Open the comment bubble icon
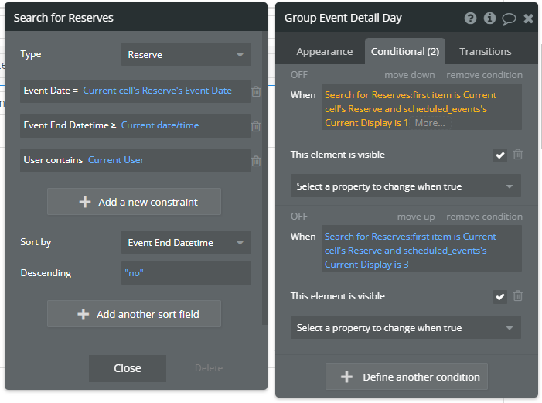 (x=509, y=19)
